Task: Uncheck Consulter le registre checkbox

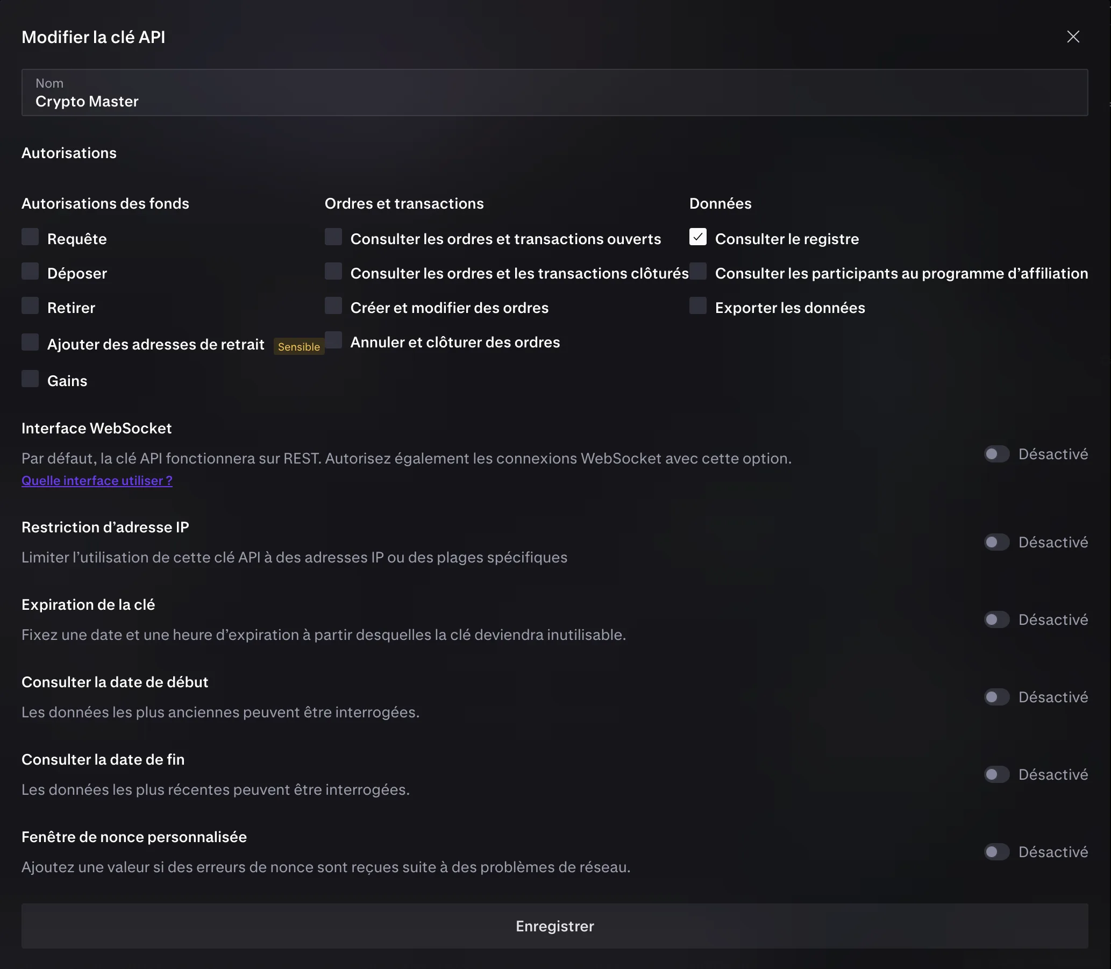Action: pyautogui.click(x=698, y=237)
